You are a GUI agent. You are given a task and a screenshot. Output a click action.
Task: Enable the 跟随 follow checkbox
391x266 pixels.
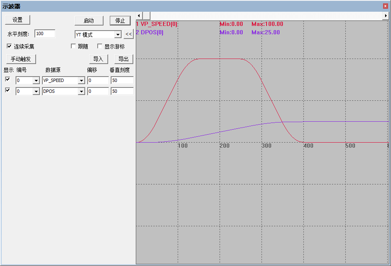pos(74,46)
